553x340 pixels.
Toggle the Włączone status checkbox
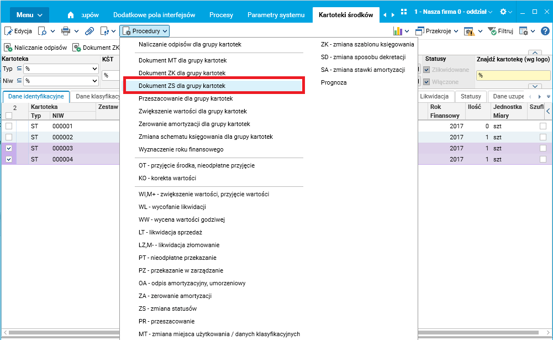[x=426, y=82]
